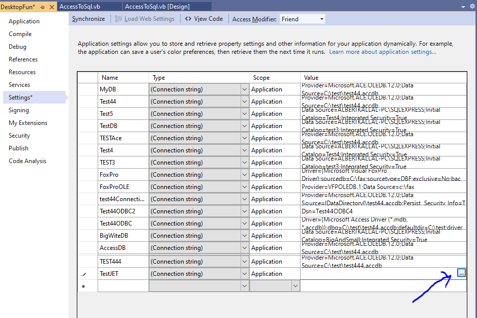Expand the Type dropdown for FoxPro
Viewport: 477px width, 318px height.
(x=244, y=175)
